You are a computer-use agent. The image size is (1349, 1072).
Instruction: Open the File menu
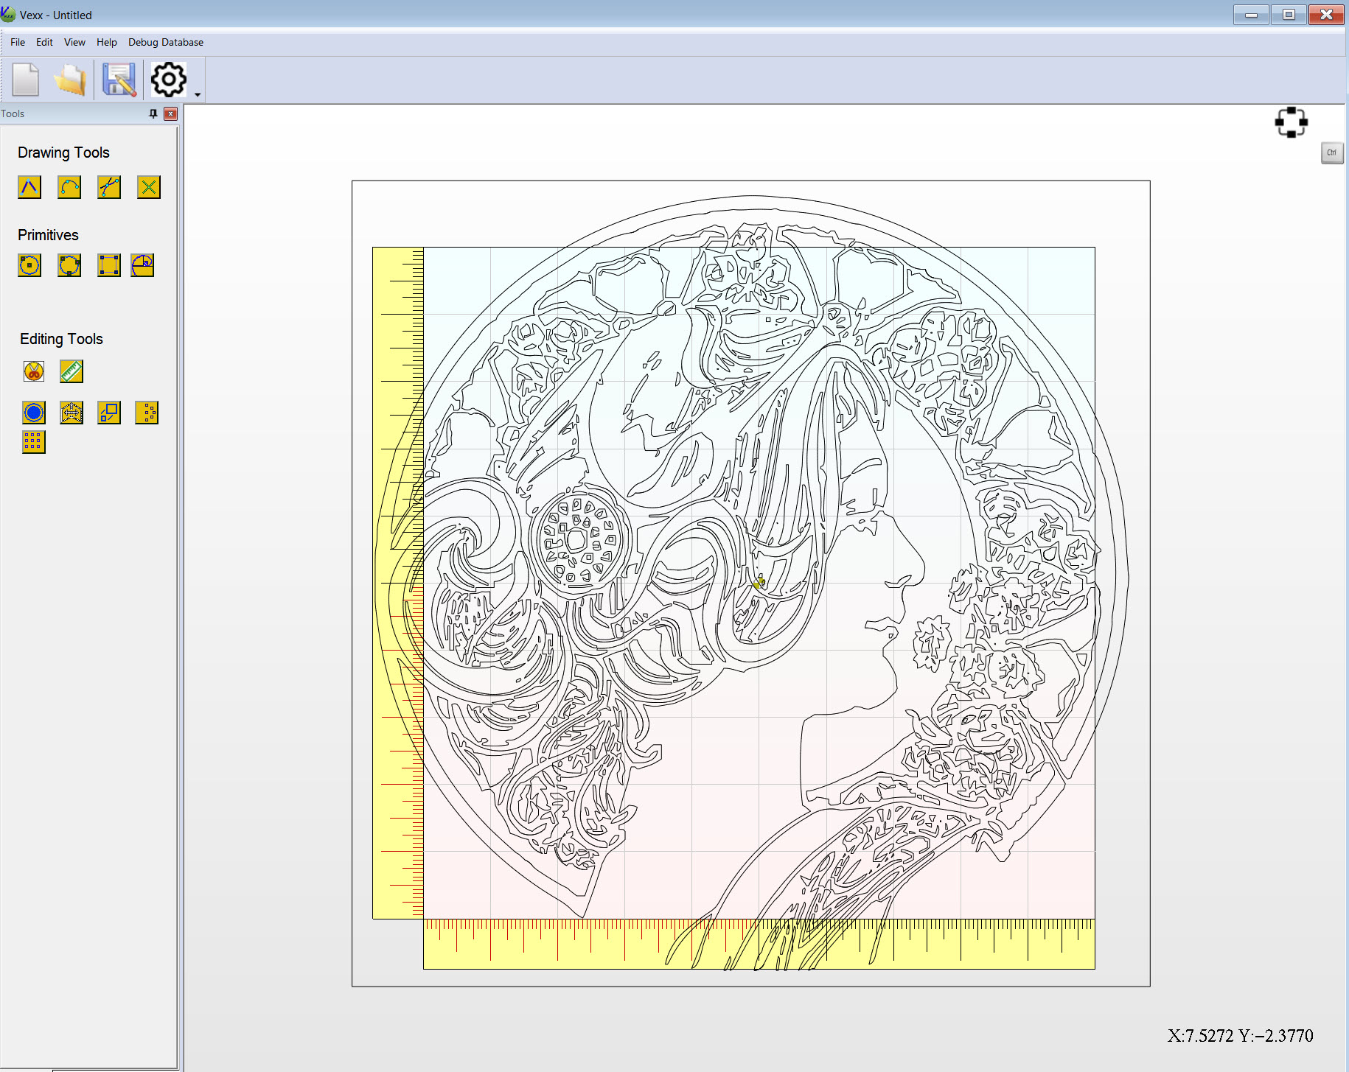click(18, 42)
